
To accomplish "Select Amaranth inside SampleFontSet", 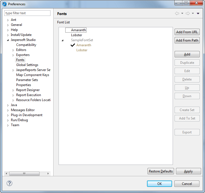I will (x=84, y=45).
